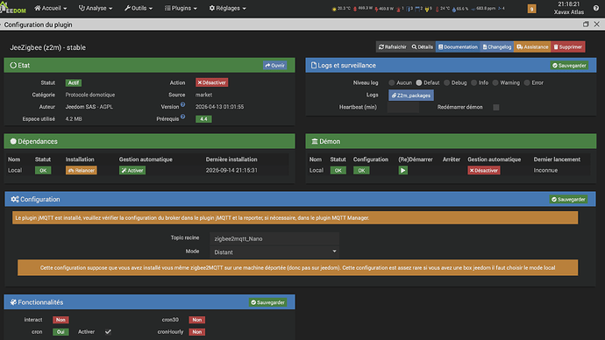
Task: Click the interact Non badge
Action: click(60, 320)
